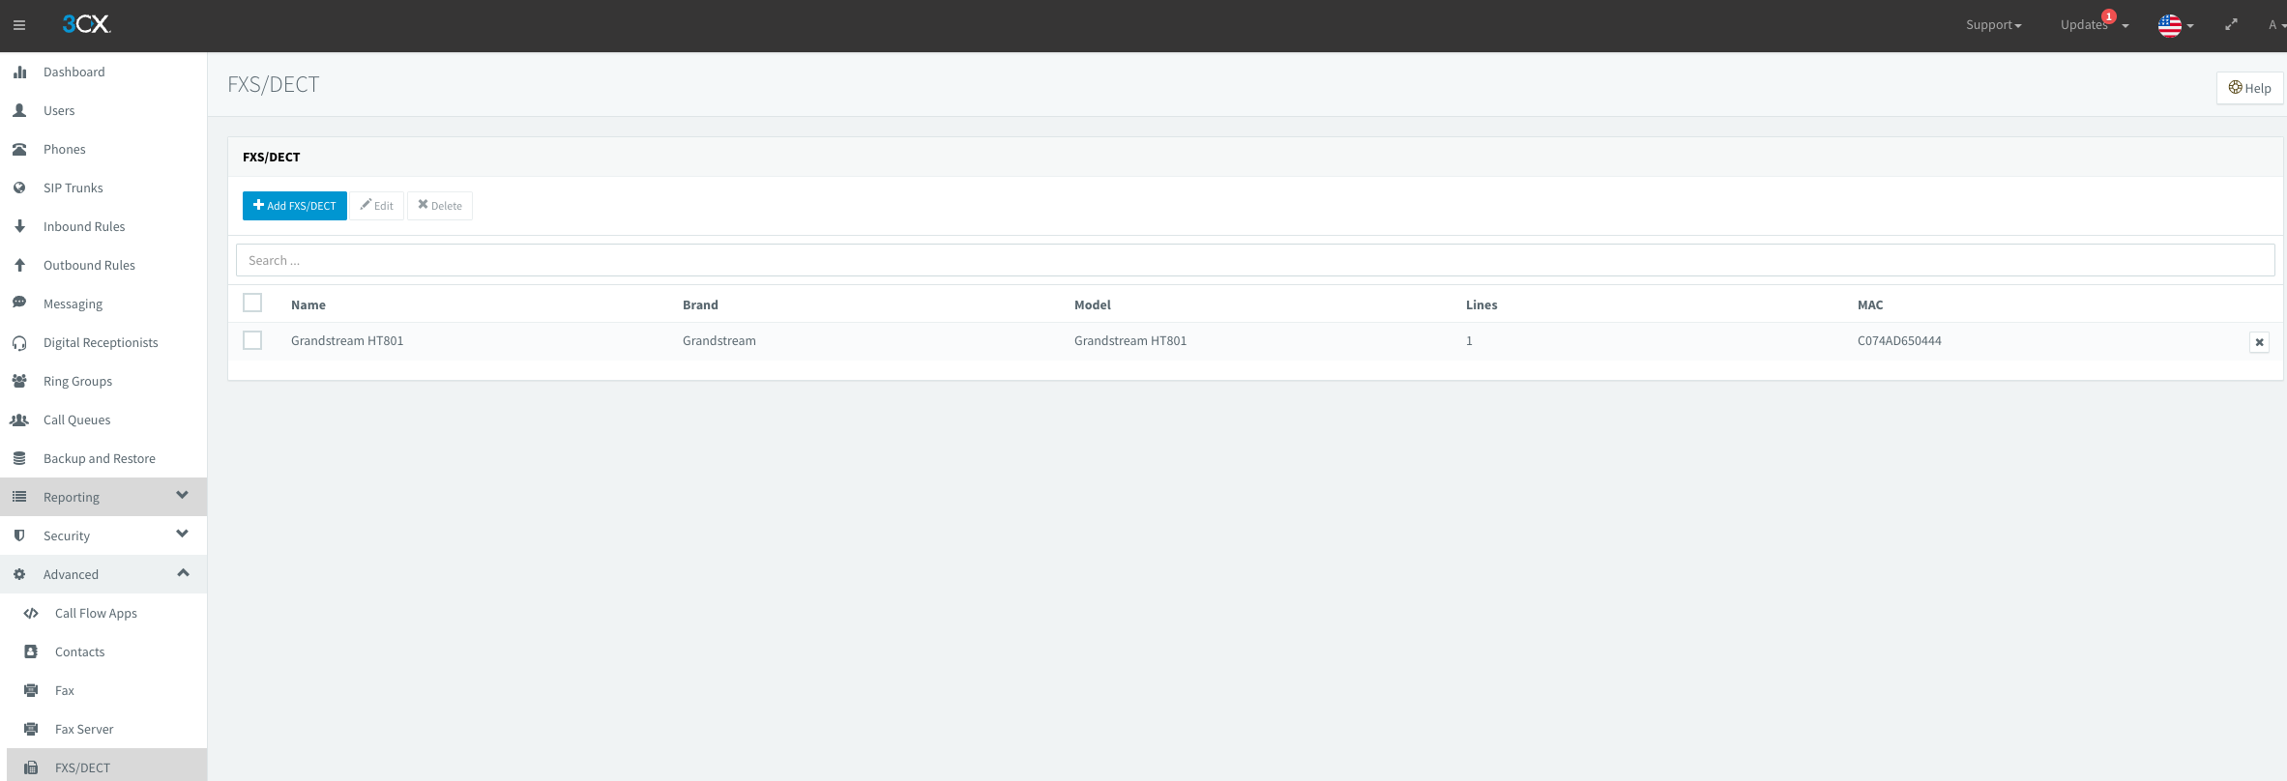The width and height of the screenshot is (2287, 781).
Task: Click the Search input field
Action: click(1255, 260)
